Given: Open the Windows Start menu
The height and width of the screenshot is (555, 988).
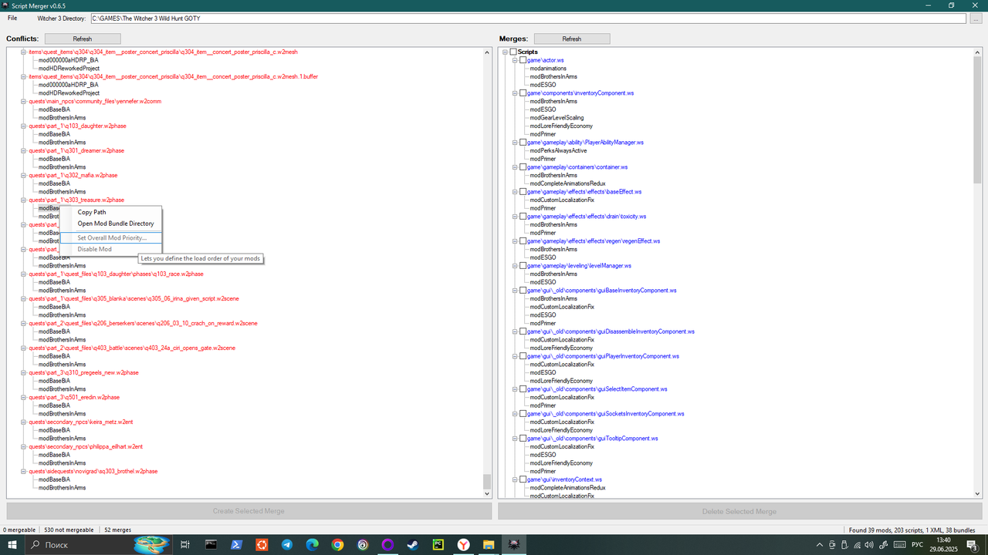Looking at the screenshot, I should tap(12, 545).
